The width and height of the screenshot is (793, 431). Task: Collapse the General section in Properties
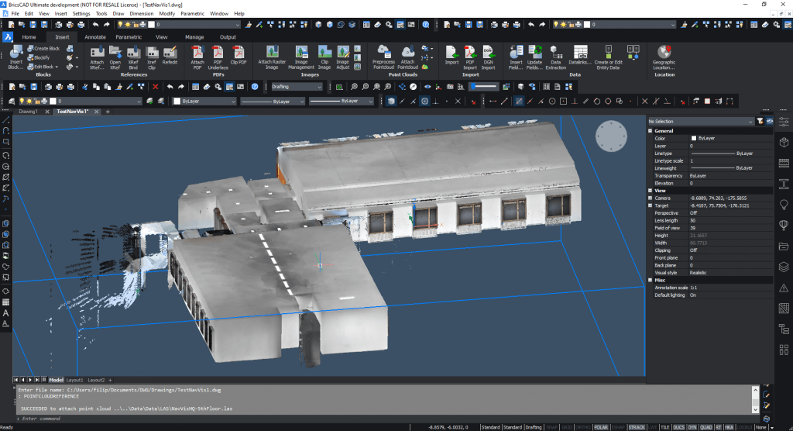coord(651,131)
